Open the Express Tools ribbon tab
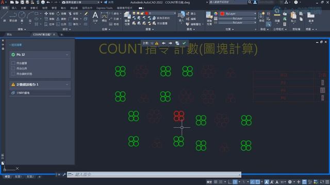The width and height of the screenshot is (330, 185). point(105,8)
